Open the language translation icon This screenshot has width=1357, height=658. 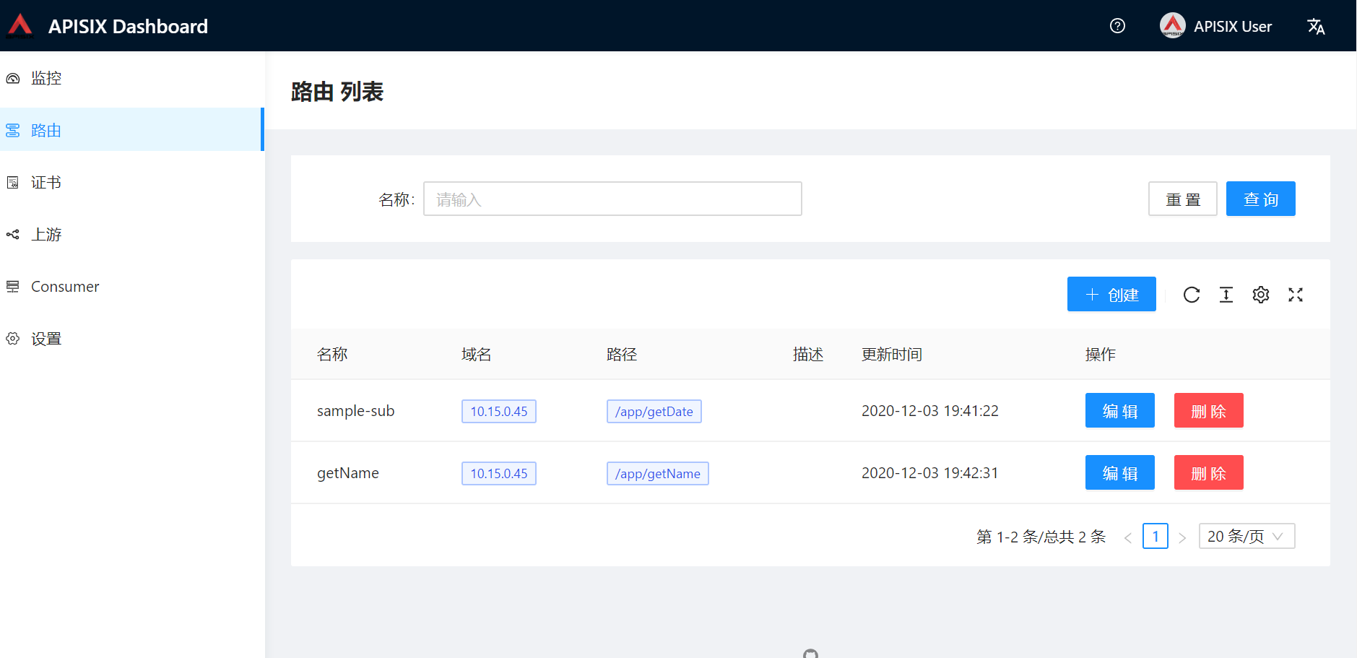tap(1316, 26)
